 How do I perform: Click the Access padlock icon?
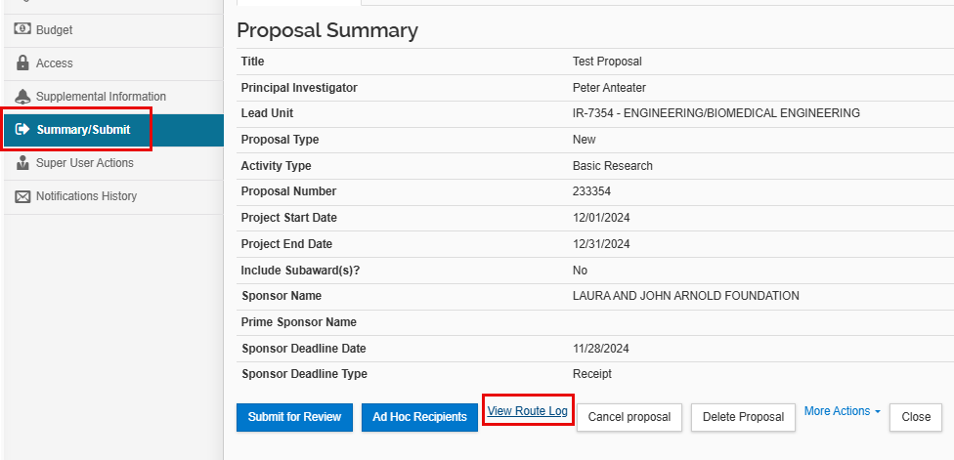pos(22,63)
